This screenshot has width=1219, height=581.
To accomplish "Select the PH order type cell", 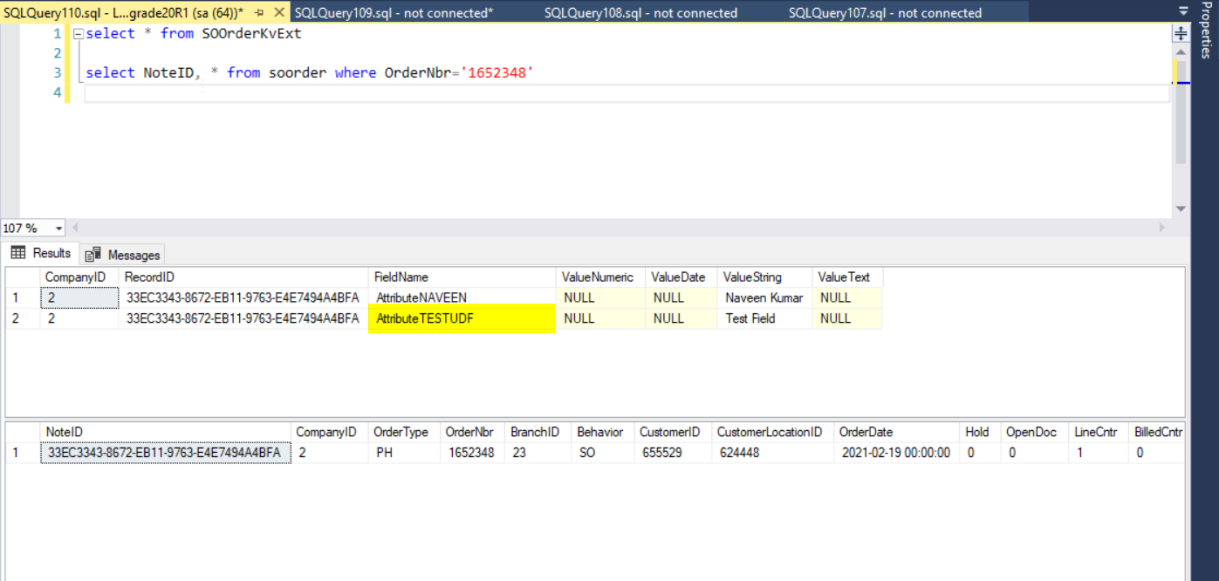I will [403, 453].
